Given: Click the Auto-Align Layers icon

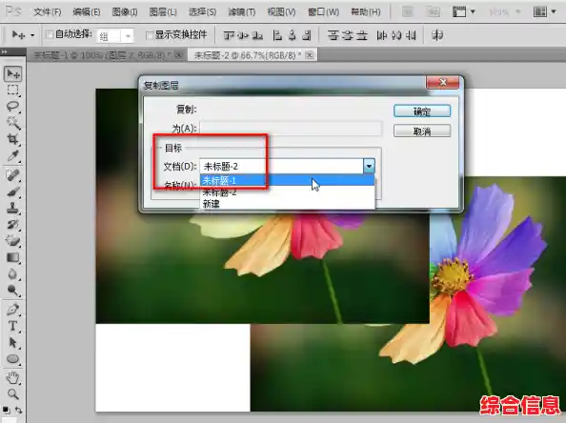Looking at the screenshot, I should [x=437, y=35].
